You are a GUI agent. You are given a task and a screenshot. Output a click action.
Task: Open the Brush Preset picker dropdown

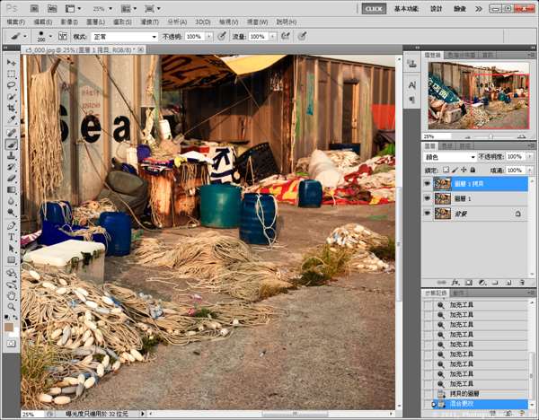click(50, 36)
